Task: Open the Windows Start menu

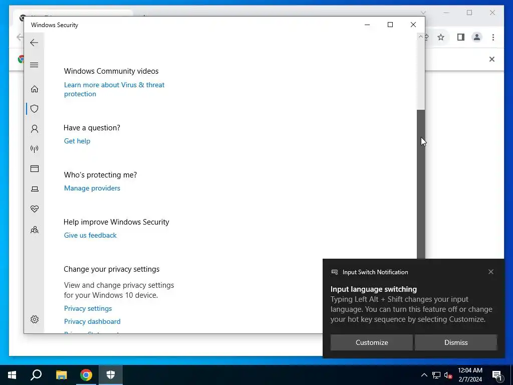Action: click(12, 375)
